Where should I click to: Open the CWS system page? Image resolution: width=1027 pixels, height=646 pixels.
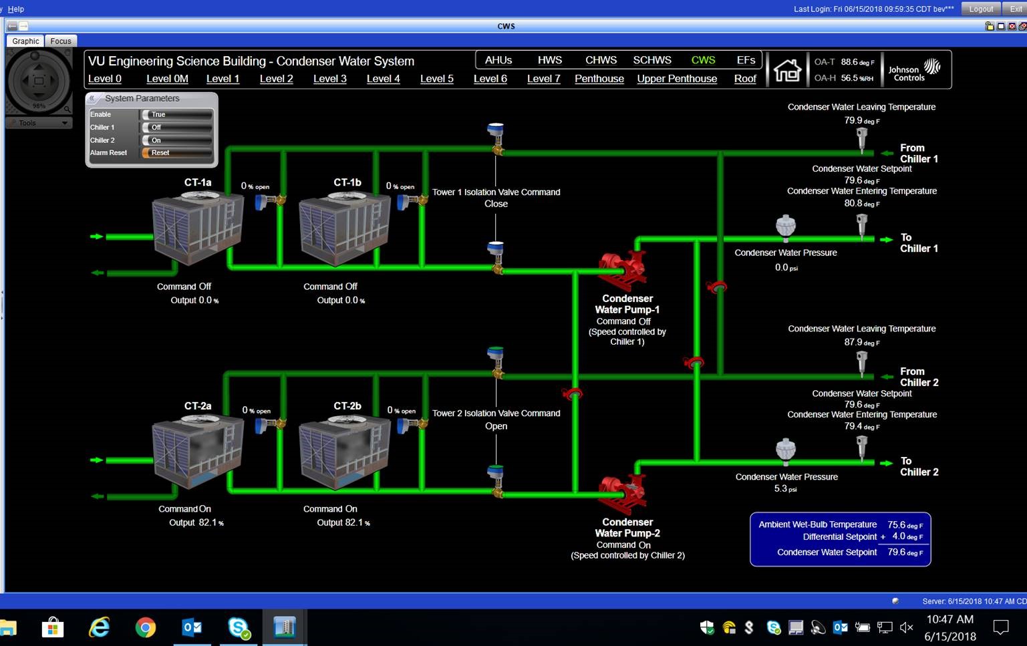[703, 60]
